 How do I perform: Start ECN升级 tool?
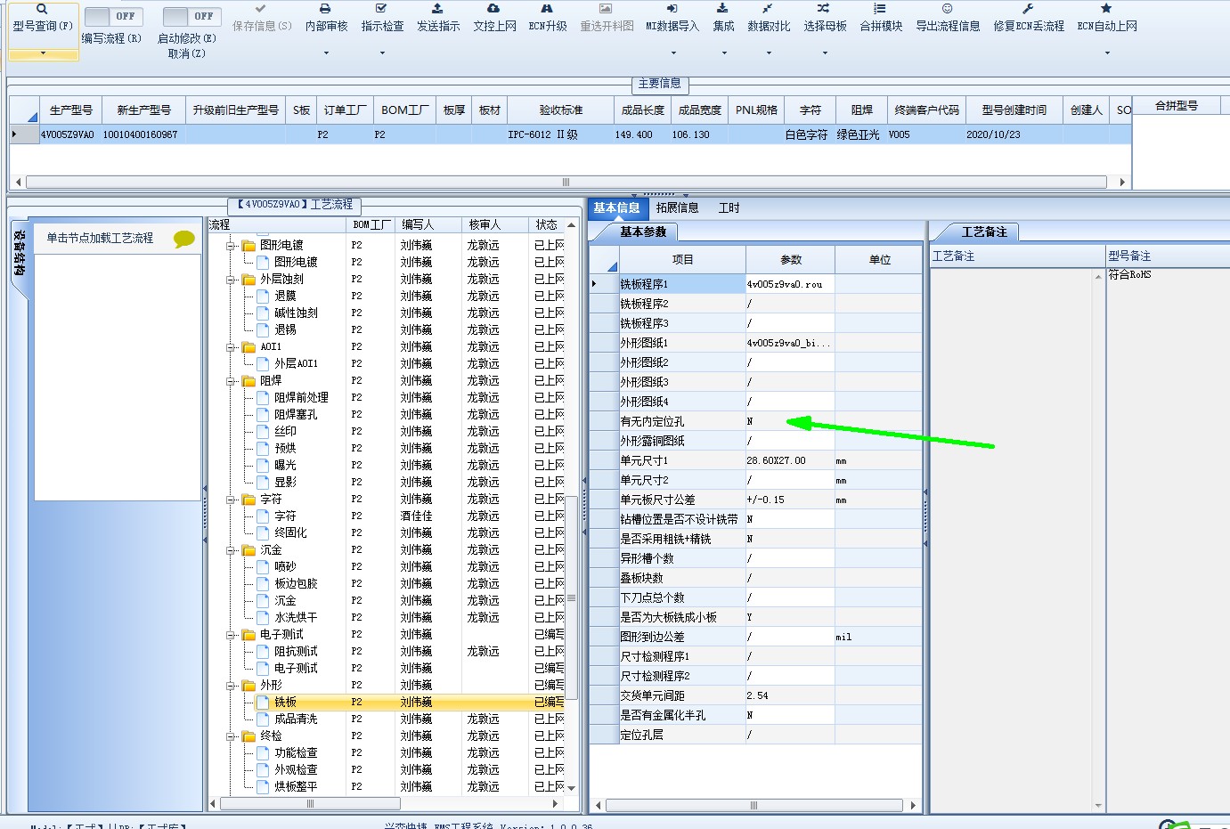coord(547,8)
